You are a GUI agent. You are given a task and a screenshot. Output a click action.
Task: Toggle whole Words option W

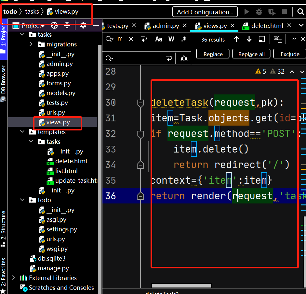(171, 39)
